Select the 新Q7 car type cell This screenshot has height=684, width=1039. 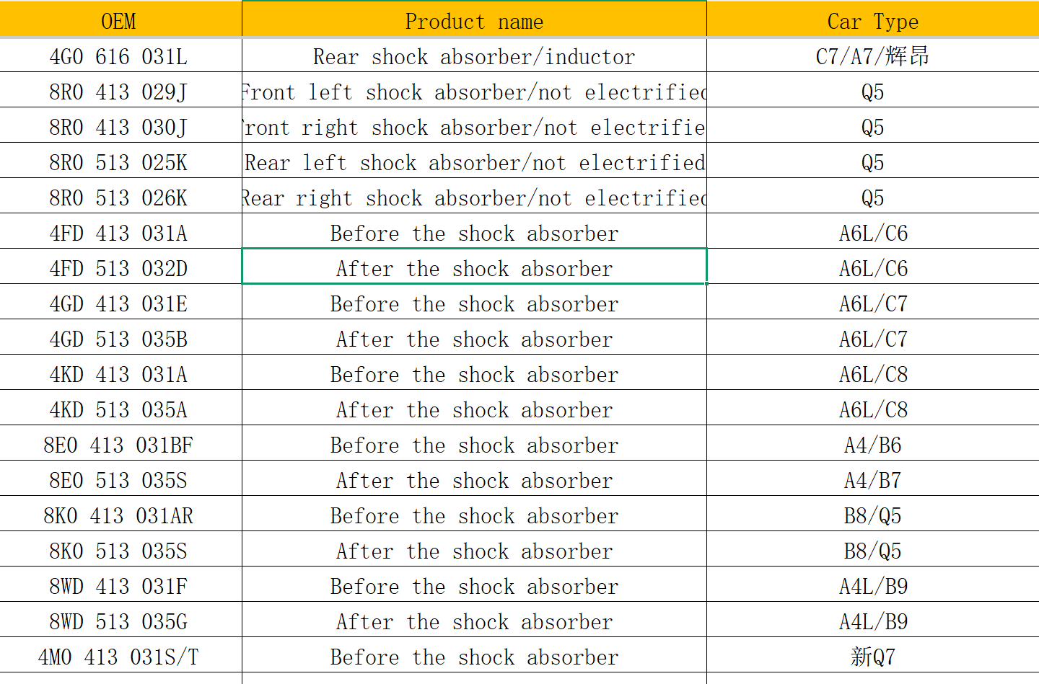point(872,657)
